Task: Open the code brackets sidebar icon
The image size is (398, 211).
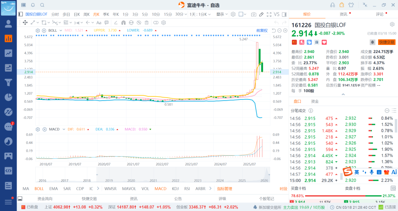Action: pyautogui.click(x=8, y=170)
